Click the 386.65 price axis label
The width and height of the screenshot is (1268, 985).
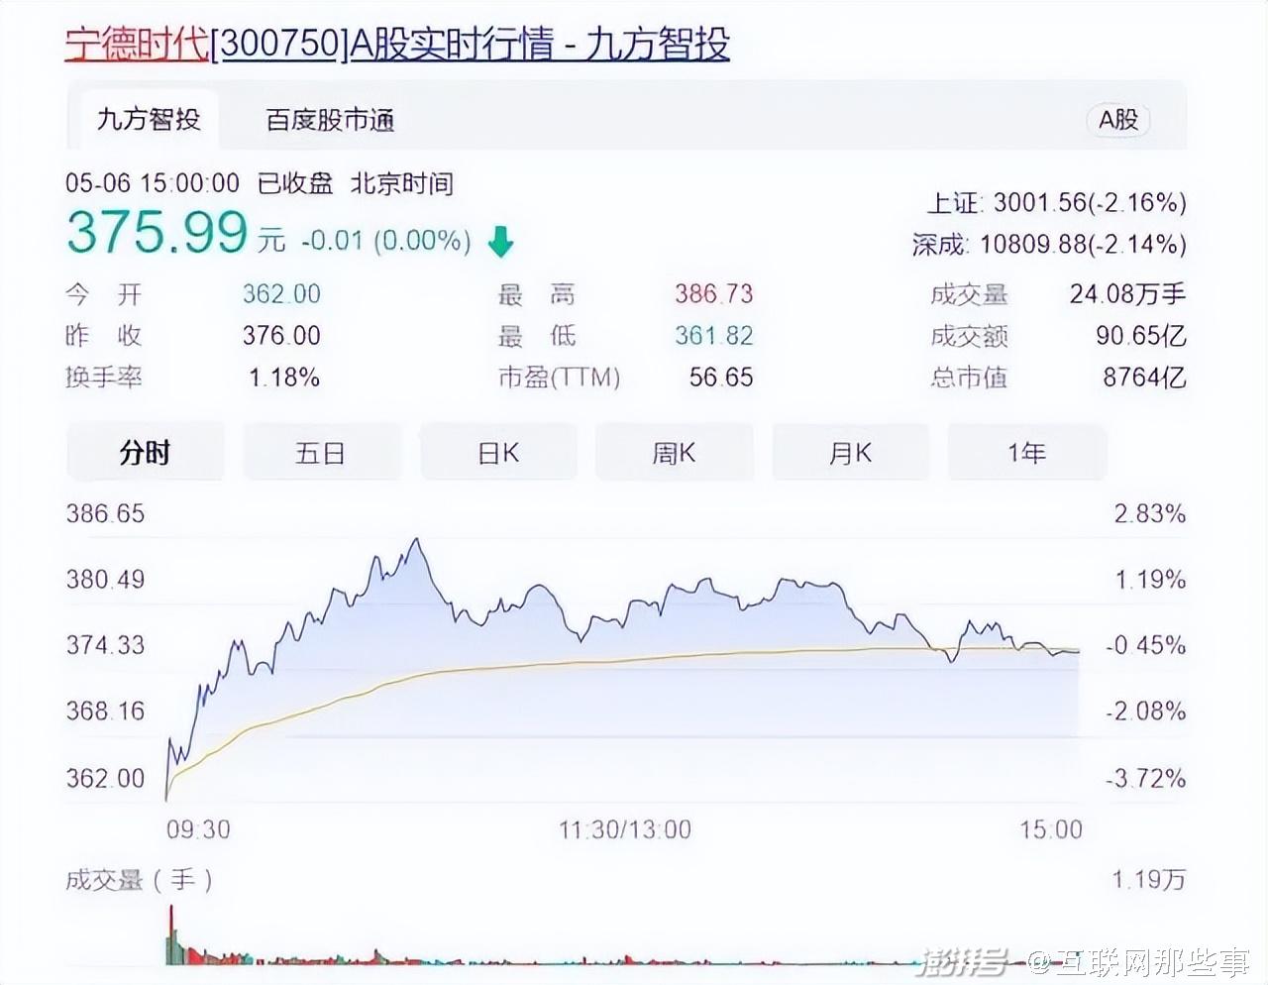click(105, 513)
